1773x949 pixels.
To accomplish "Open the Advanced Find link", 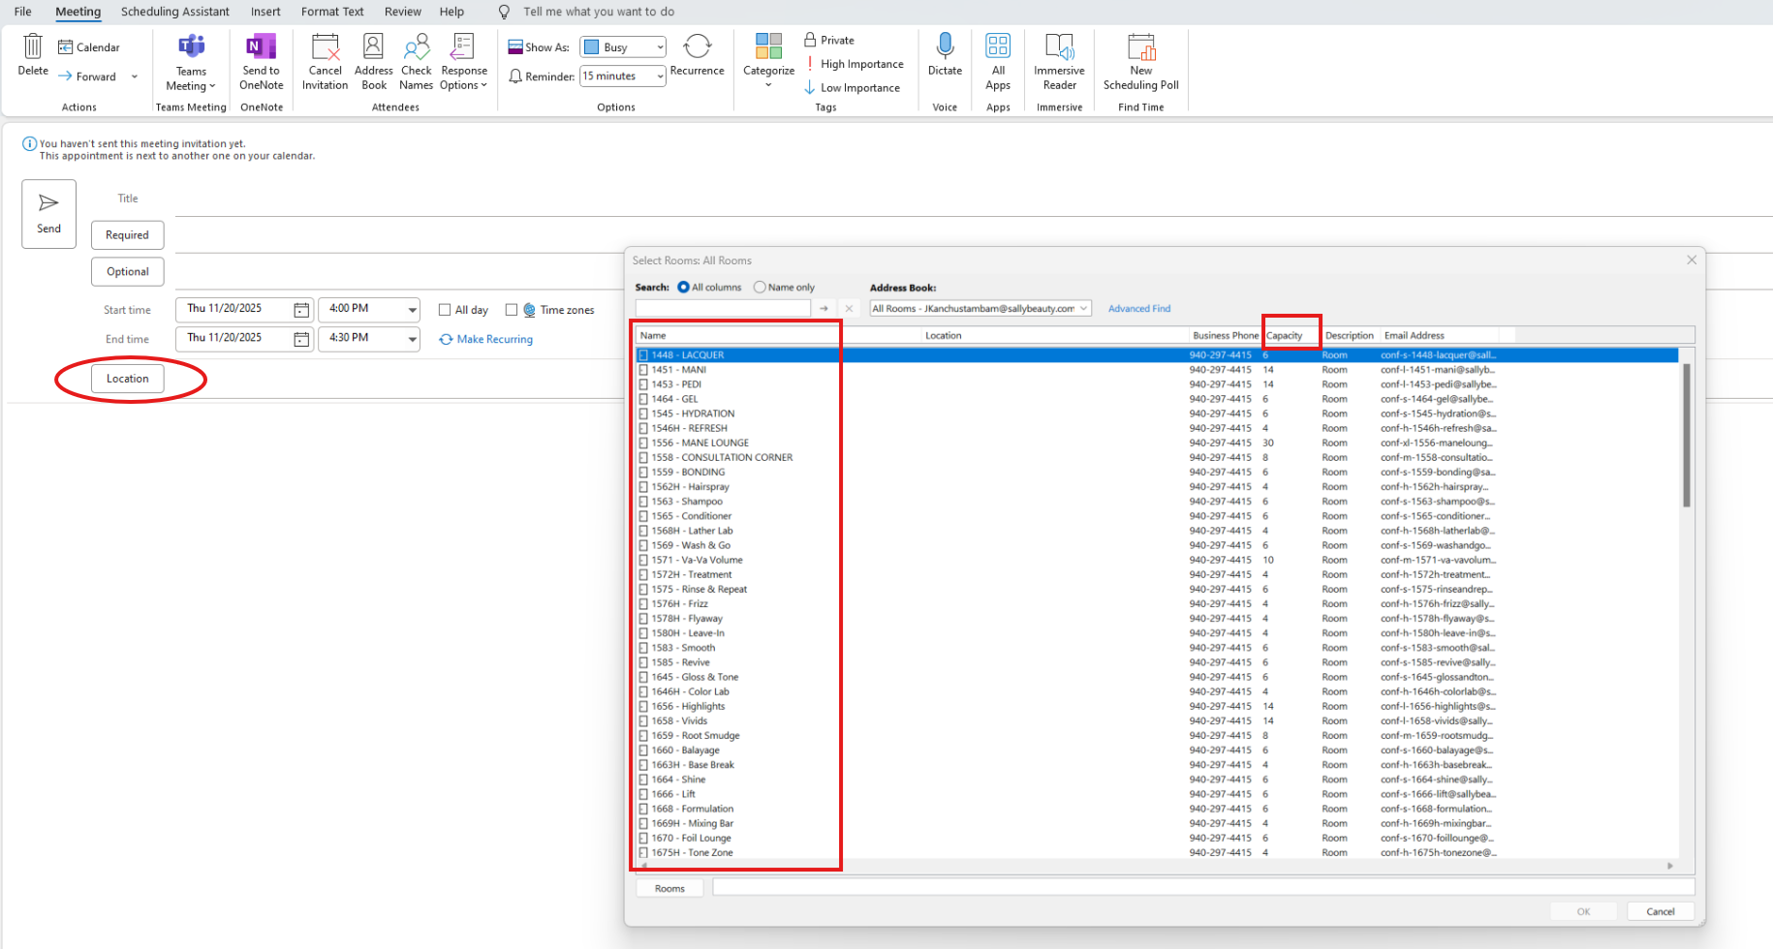I will coord(1139,309).
